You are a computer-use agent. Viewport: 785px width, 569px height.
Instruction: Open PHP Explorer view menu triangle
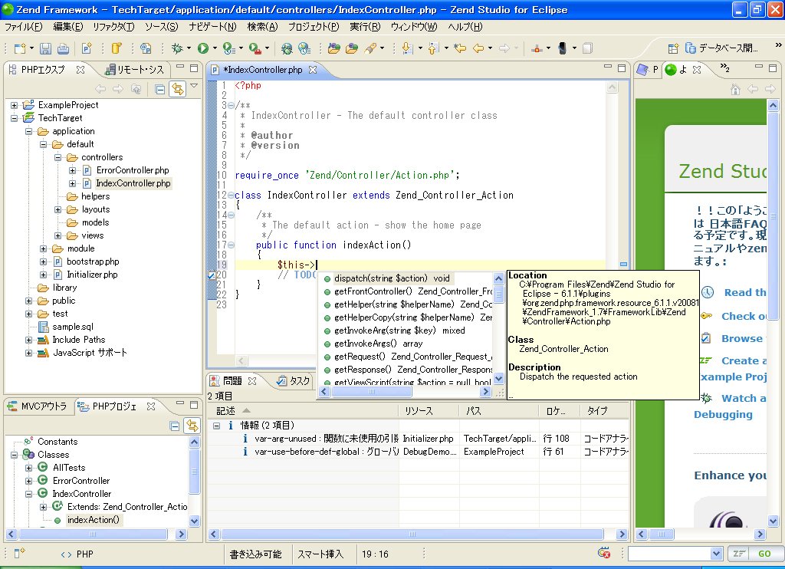[x=194, y=86]
